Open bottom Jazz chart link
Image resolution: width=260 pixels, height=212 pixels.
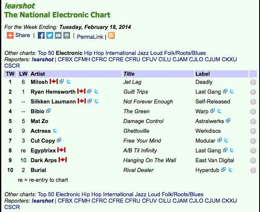(x=141, y=195)
